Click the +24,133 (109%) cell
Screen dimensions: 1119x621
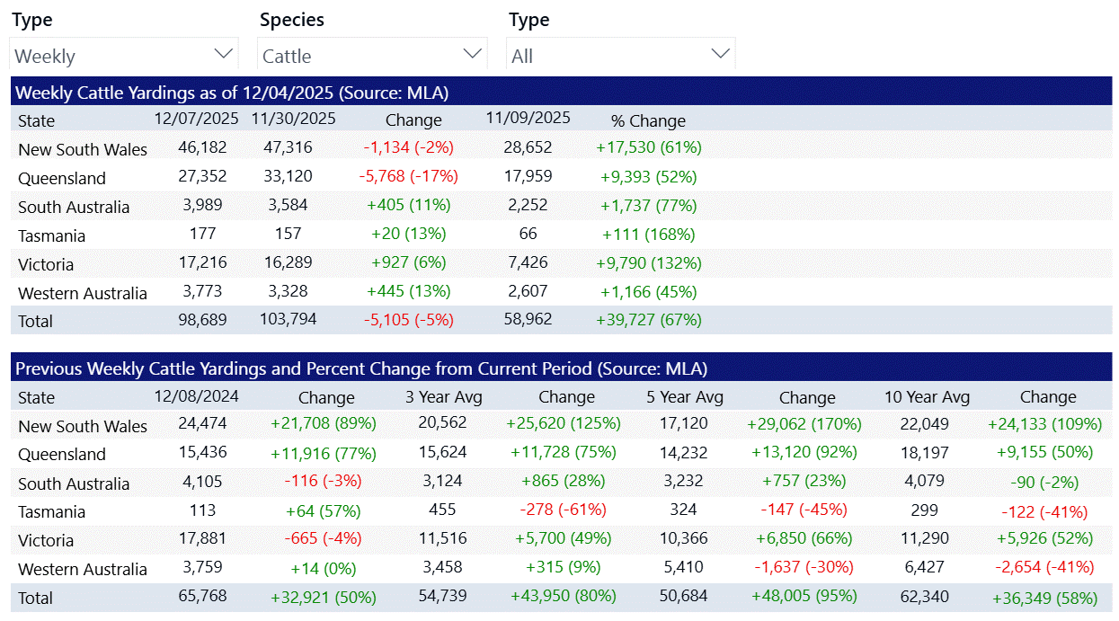pos(1045,423)
